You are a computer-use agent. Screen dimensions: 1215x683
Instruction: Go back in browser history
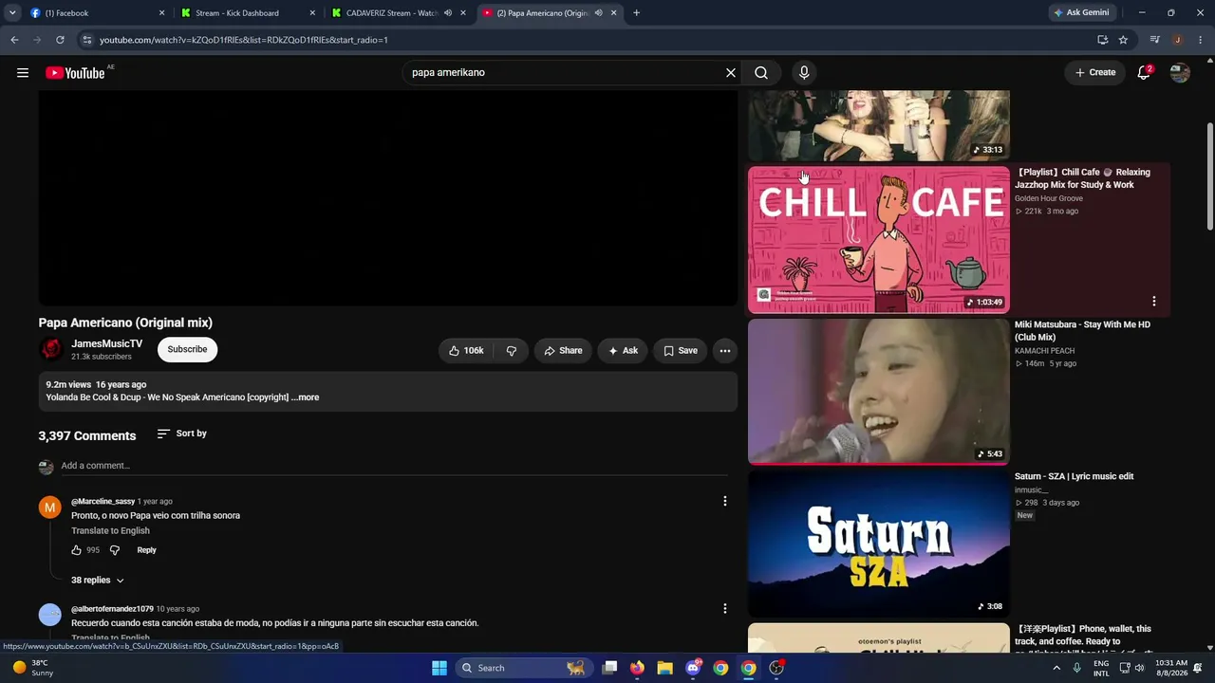14,40
